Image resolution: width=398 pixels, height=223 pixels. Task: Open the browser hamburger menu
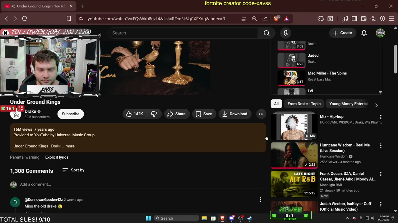click(392, 19)
